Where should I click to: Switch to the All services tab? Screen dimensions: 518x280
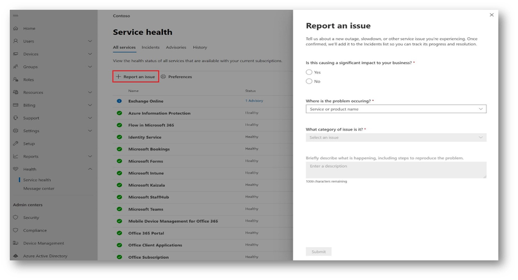(x=124, y=47)
